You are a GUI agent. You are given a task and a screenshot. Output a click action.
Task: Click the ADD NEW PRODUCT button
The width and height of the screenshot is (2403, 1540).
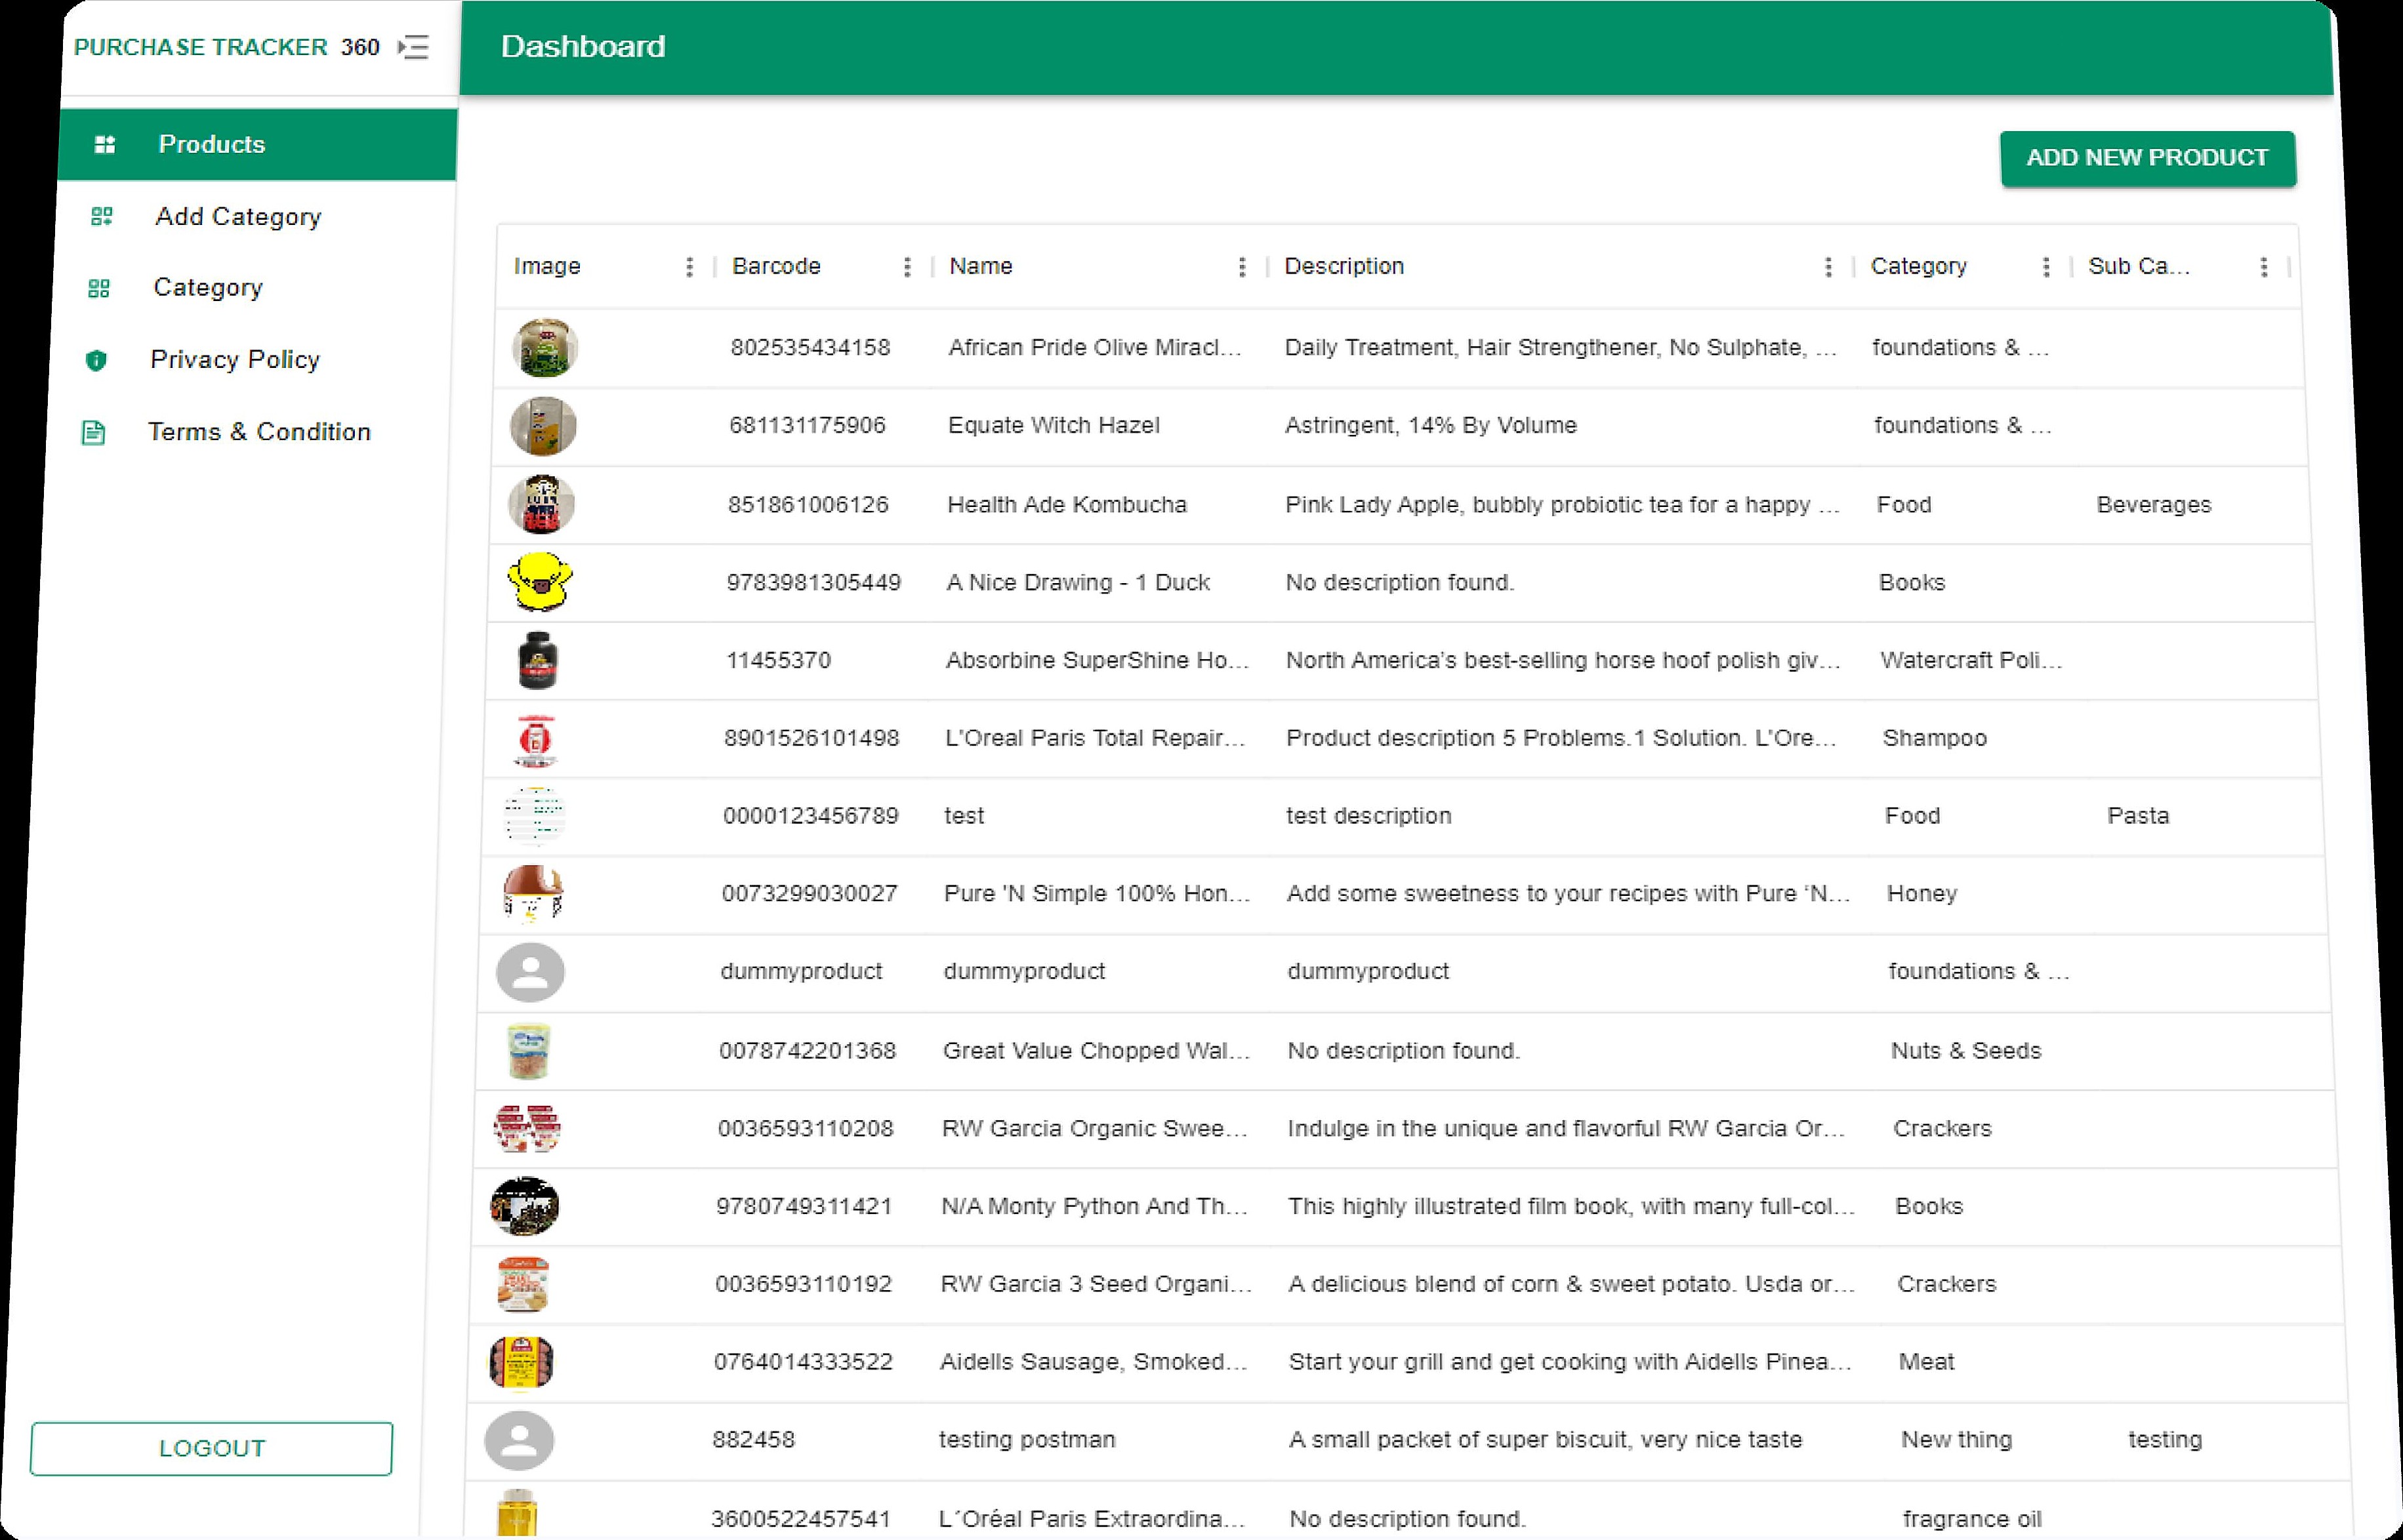click(2148, 158)
